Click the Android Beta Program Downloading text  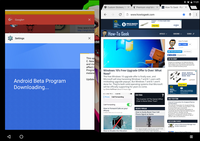tap(40, 84)
